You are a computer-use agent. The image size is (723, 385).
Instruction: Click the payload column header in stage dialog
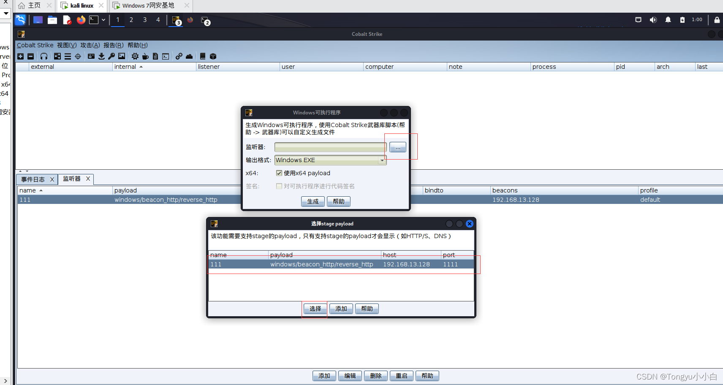[325, 255]
